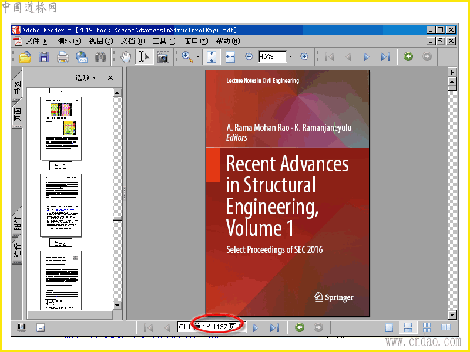Select the Hand tool

tap(126, 57)
